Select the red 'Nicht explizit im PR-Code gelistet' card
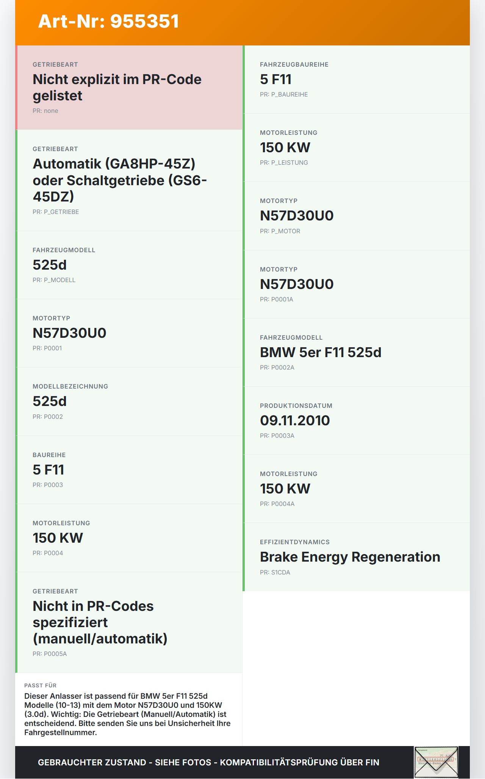This screenshot has height=779, width=485. (x=129, y=87)
